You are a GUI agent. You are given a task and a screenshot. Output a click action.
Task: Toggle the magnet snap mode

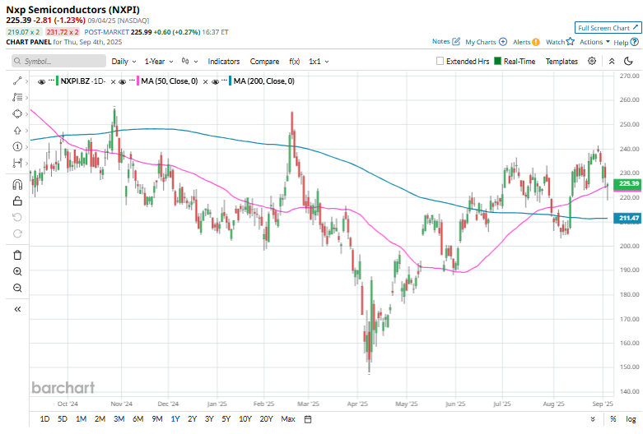coord(17,185)
